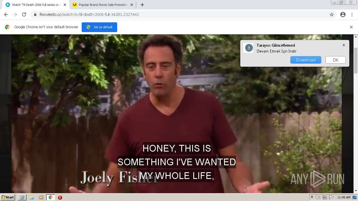Click the page vertical scrollbar thumb

(356, 61)
